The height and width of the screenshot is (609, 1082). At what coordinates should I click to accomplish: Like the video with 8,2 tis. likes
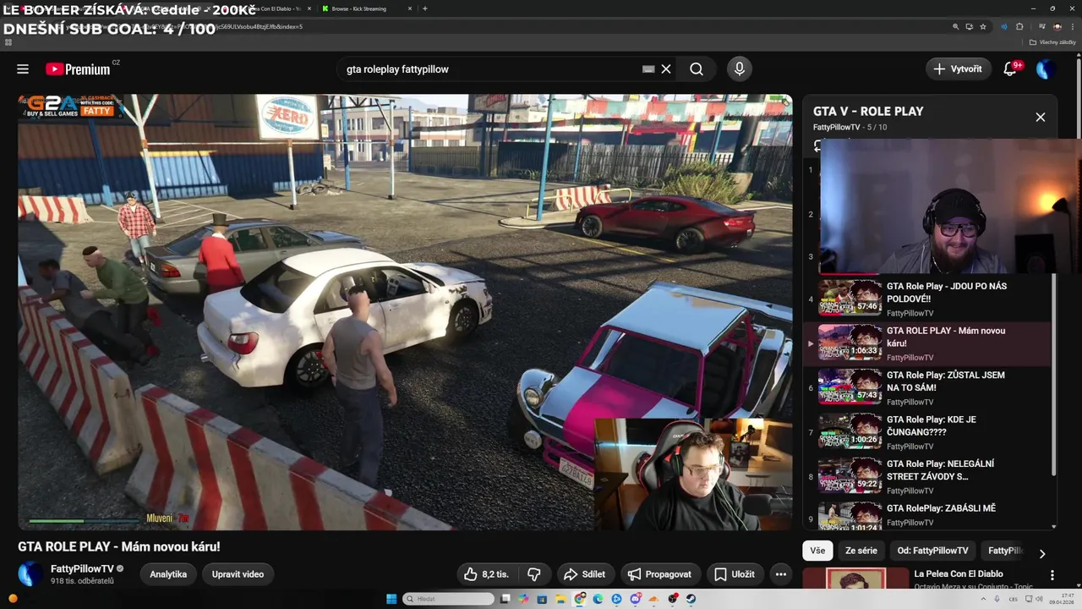tap(486, 574)
